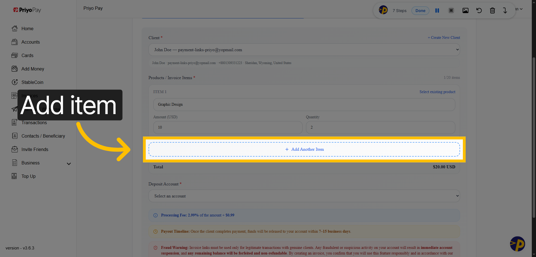Select the StableCoin coin icon
Image resolution: width=536 pixels, height=257 pixels.
click(15, 82)
